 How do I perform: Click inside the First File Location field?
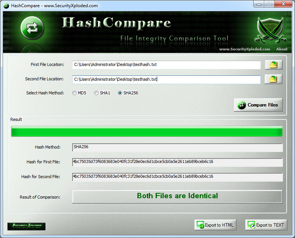[166, 65]
